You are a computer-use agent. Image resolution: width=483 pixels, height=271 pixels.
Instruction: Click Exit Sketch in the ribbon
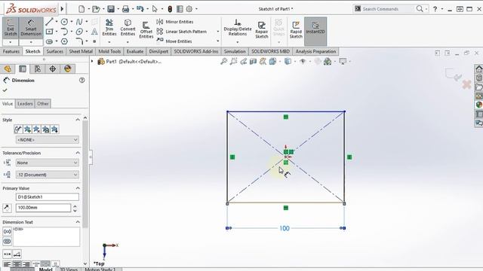click(x=11, y=28)
